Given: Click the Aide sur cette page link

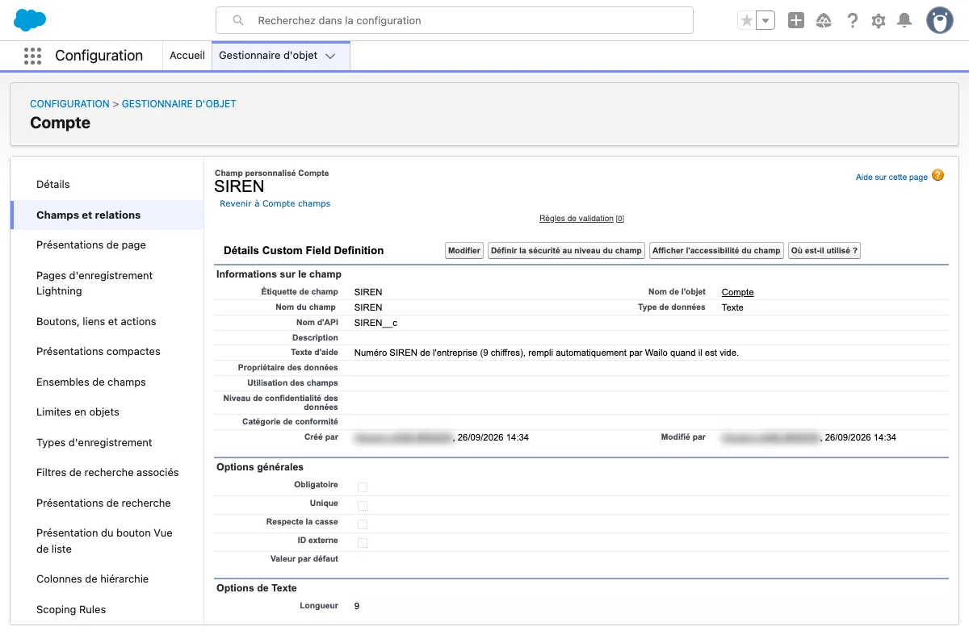Looking at the screenshot, I should 891,177.
